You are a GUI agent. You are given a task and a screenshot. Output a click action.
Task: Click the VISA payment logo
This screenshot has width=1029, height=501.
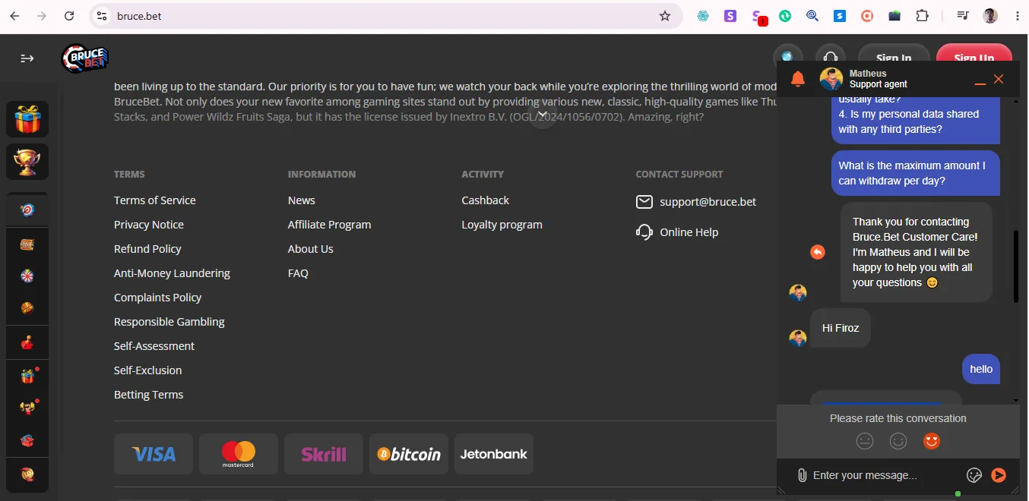coord(154,454)
